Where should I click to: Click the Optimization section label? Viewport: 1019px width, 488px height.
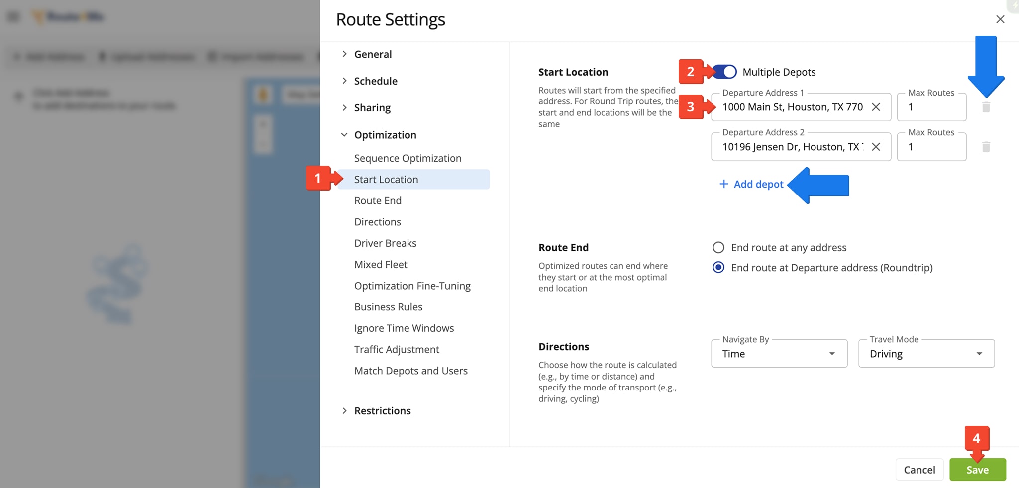(x=385, y=135)
